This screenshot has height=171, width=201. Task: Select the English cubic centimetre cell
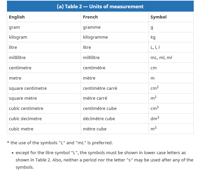[x=26, y=109]
